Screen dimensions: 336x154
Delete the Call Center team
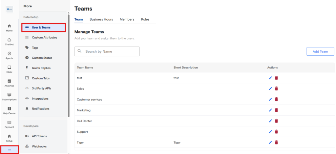click(x=276, y=121)
